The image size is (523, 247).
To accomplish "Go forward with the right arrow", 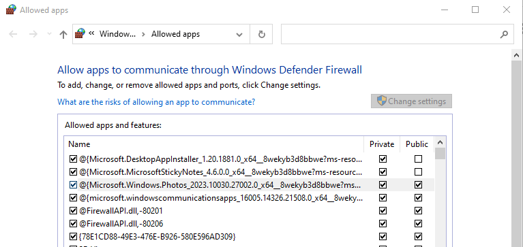I will pos(33,34).
